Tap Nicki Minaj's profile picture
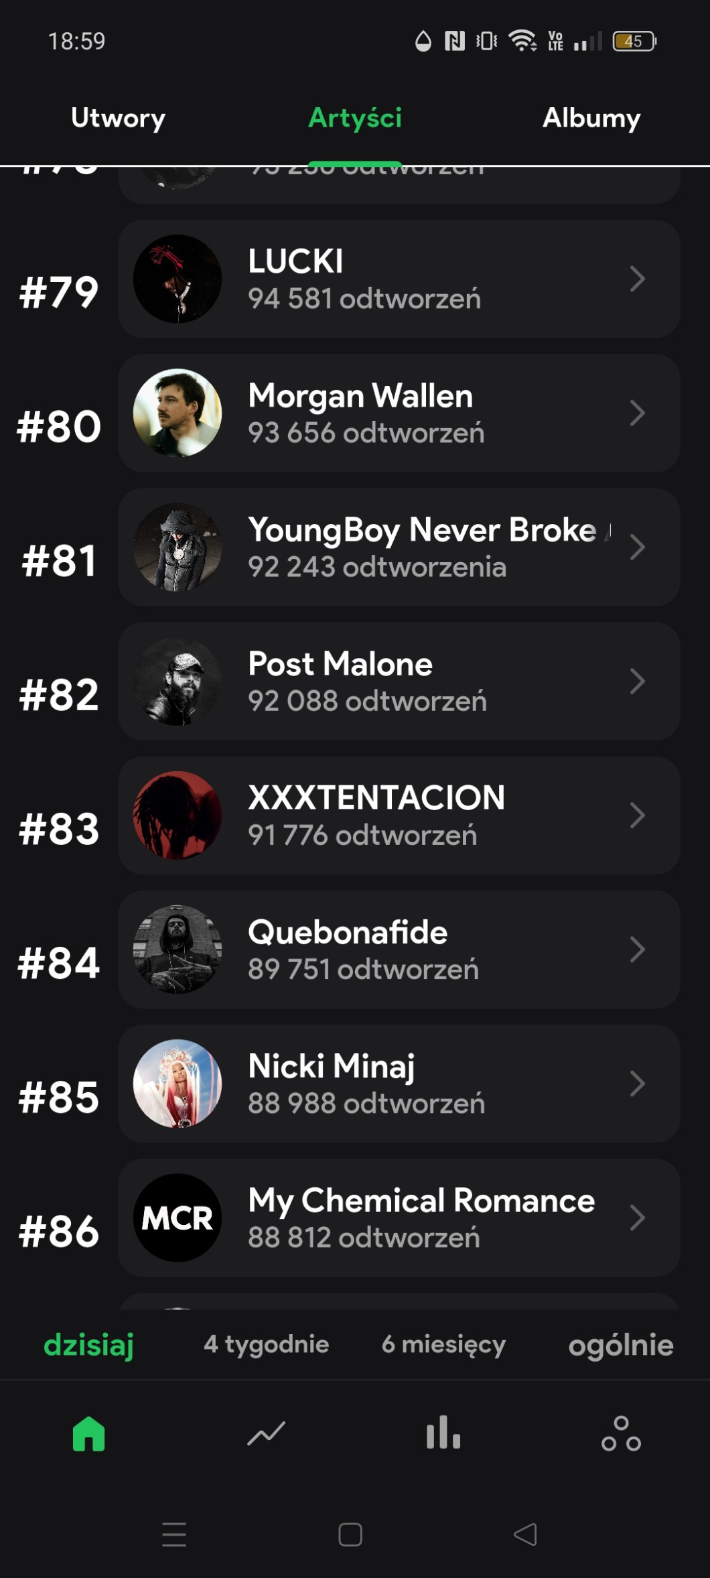 (x=177, y=1083)
